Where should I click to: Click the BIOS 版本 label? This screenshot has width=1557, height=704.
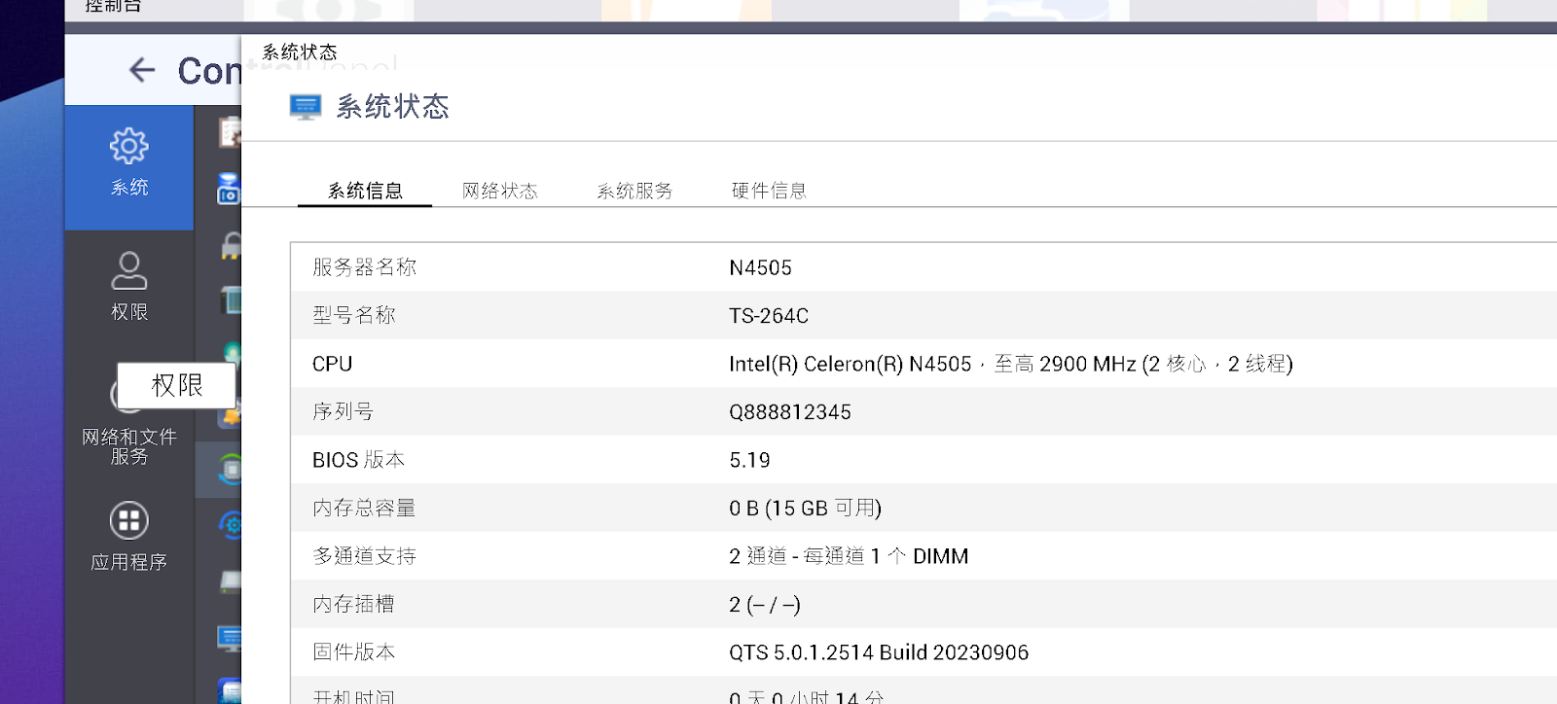click(358, 460)
